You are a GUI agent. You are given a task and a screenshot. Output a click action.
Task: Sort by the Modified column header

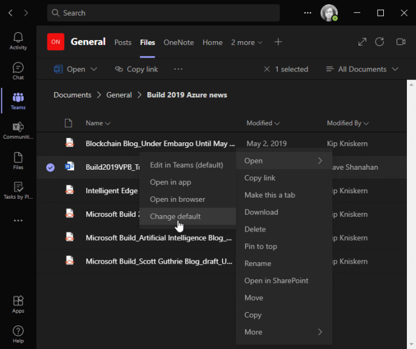[263, 123]
